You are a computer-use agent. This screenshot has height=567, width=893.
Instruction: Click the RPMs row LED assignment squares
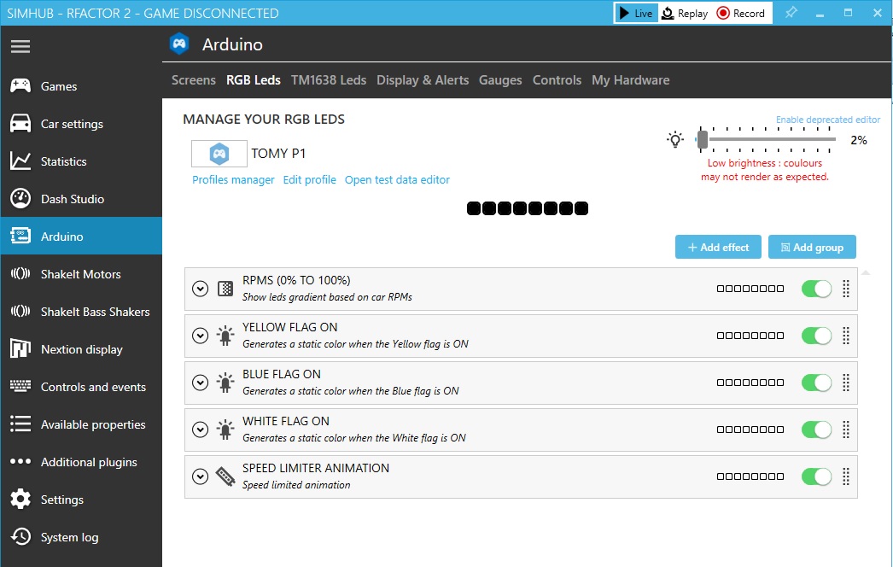pyautogui.click(x=750, y=289)
